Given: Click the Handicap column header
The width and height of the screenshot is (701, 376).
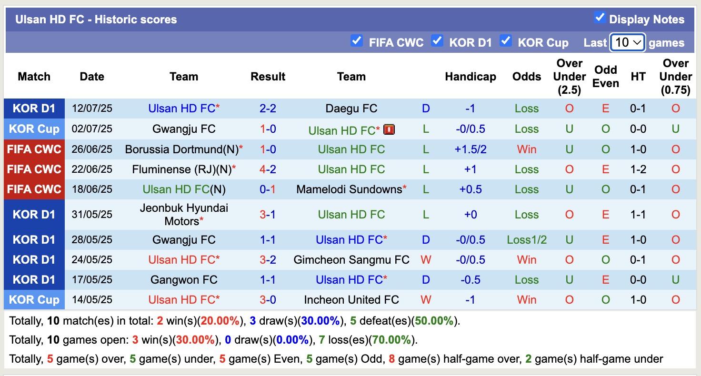Looking at the screenshot, I should click(471, 76).
